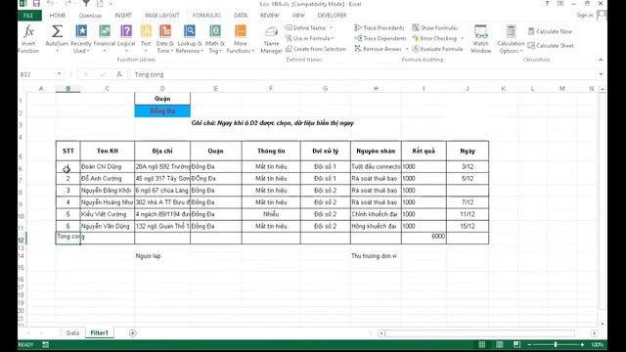Open the Financial functions menu
The height and width of the screenshot is (352, 626).
coord(105,39)
